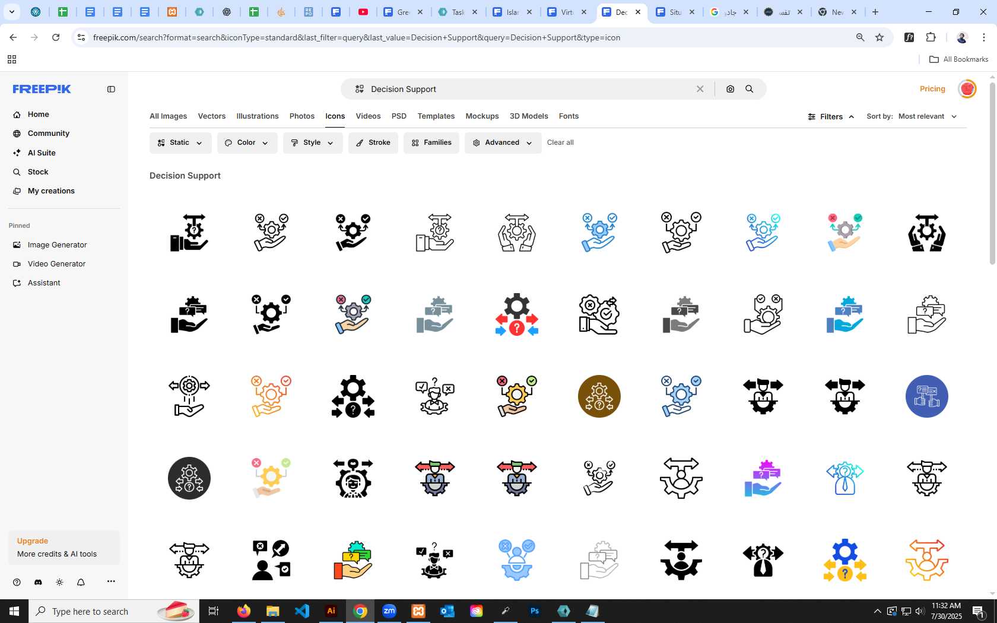Open a new browser tab

point(875,12)
